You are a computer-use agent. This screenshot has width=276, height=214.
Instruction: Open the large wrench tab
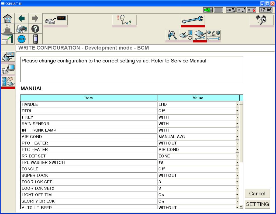tap(193, 20)
